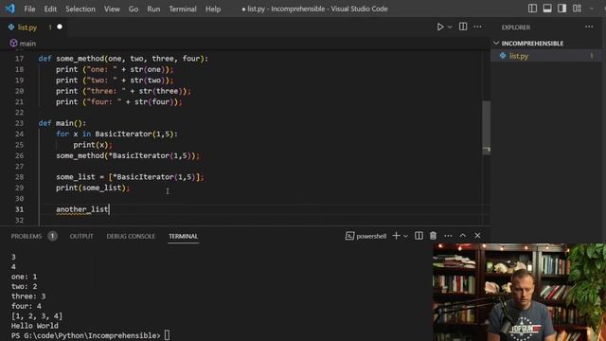Click 'another_list' text on line 31
Image resolution: width=606 pixels, height=341 pixels.
point(82,209)
